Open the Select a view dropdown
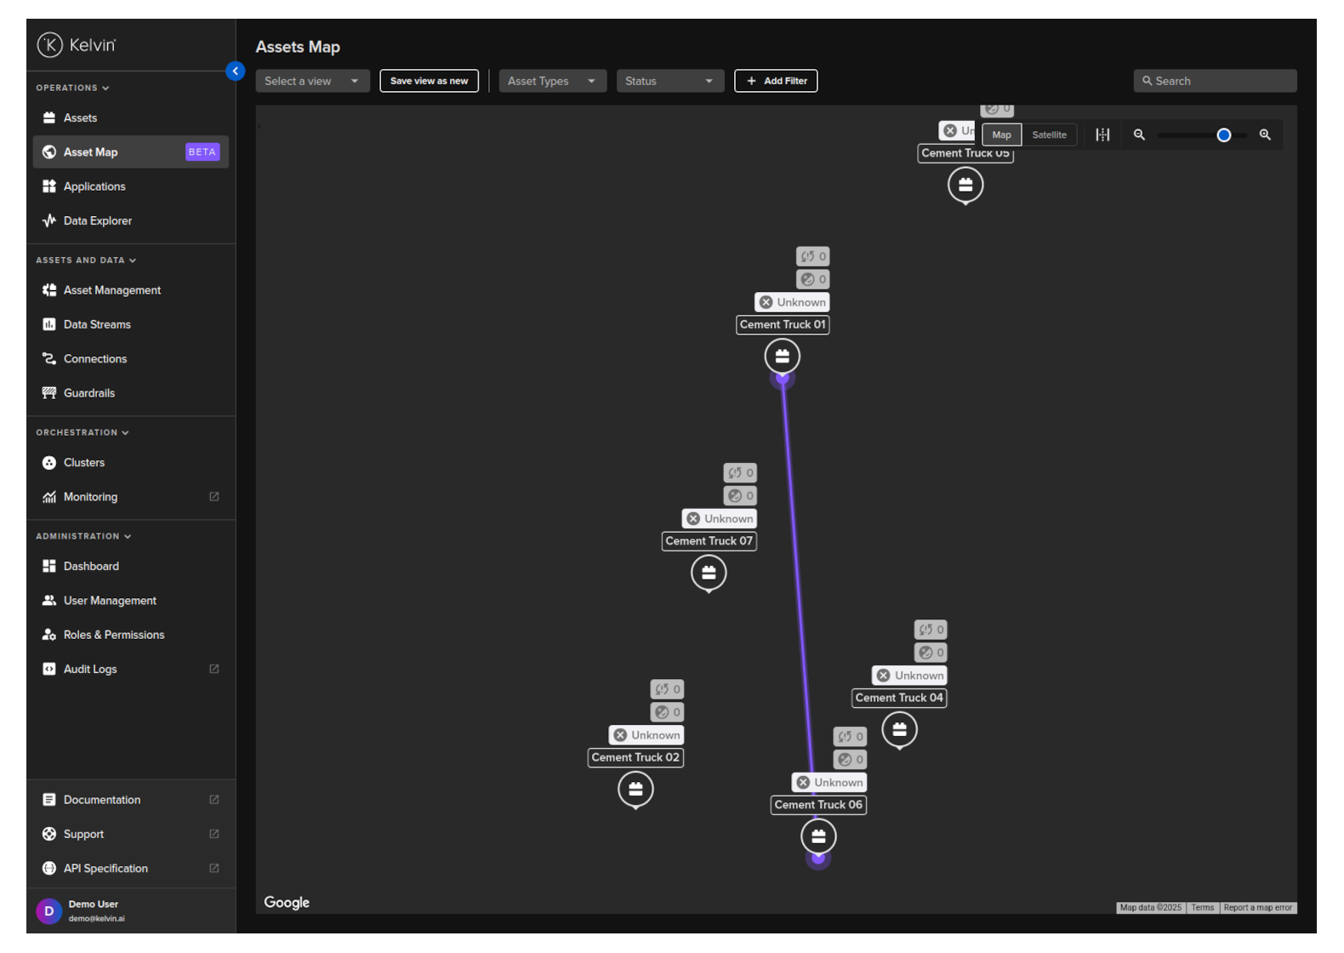Image resolution: width=1344 pixels, height=953 pixels. point(312,81)
